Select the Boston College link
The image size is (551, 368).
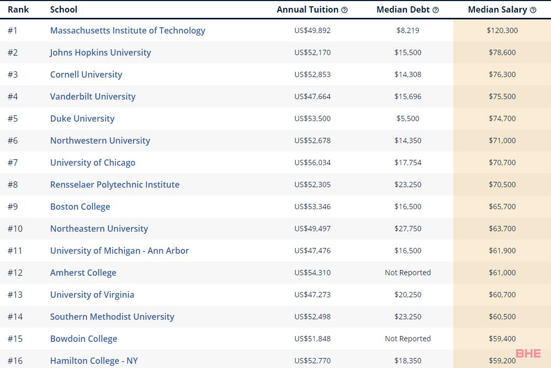pyautogui.click(x=80, y=207)
